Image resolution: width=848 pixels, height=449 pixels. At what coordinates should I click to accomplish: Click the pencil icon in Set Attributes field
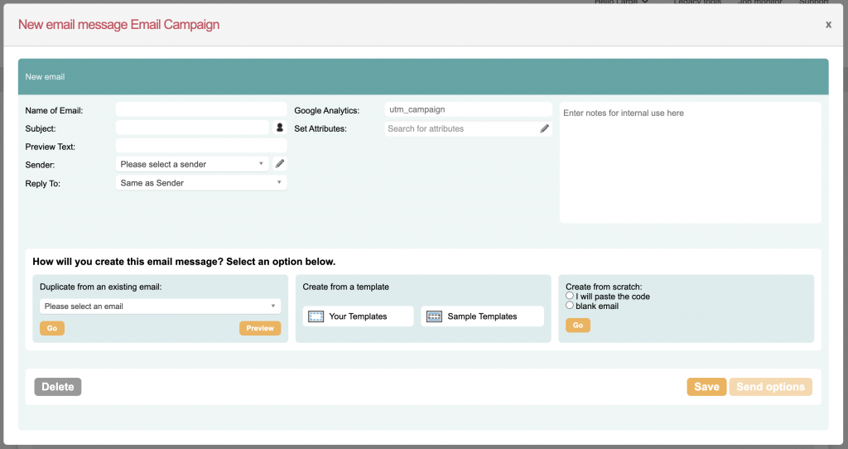544,128
